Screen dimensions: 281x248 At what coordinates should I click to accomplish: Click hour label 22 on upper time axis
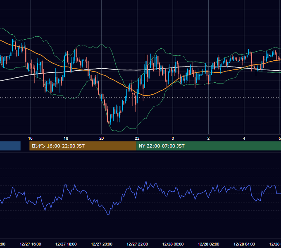point(137,138)
